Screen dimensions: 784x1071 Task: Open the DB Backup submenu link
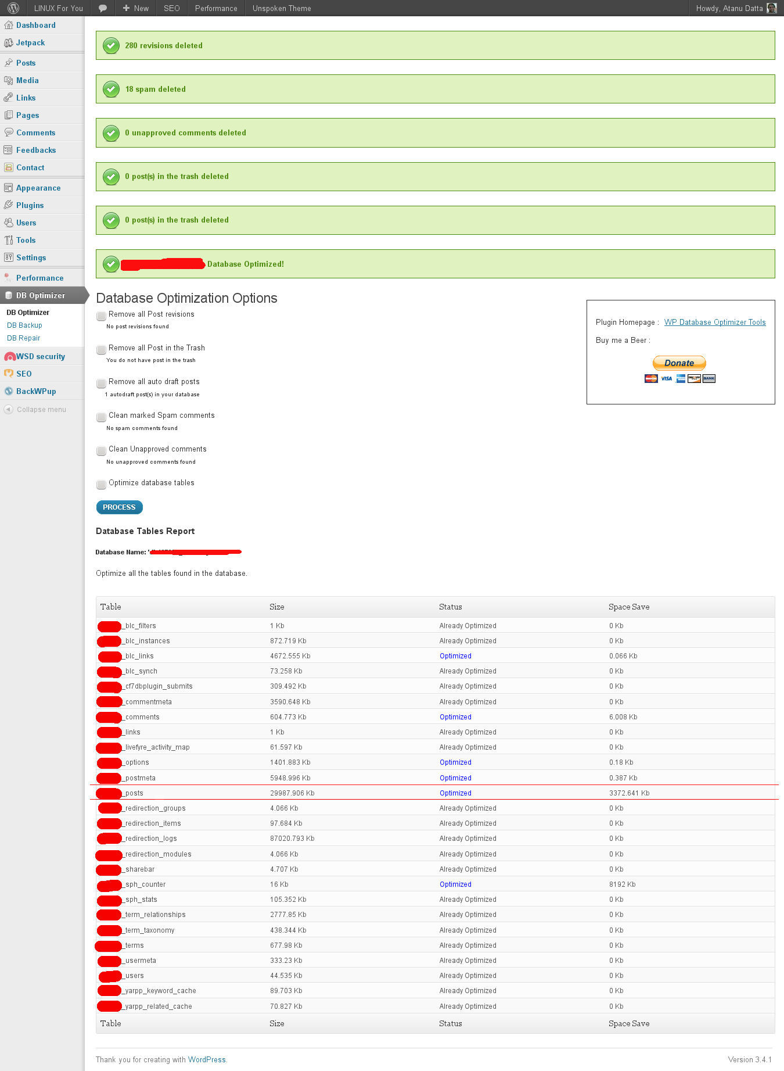[x=24, y=325]
